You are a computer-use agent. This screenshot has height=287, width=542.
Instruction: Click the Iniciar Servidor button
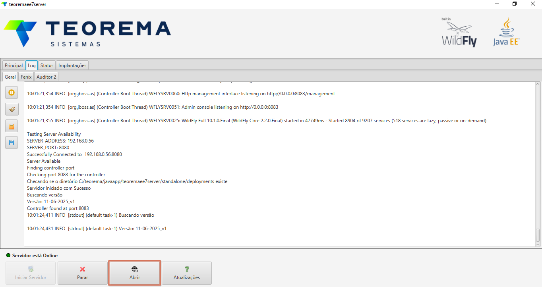tap(31, 273)
